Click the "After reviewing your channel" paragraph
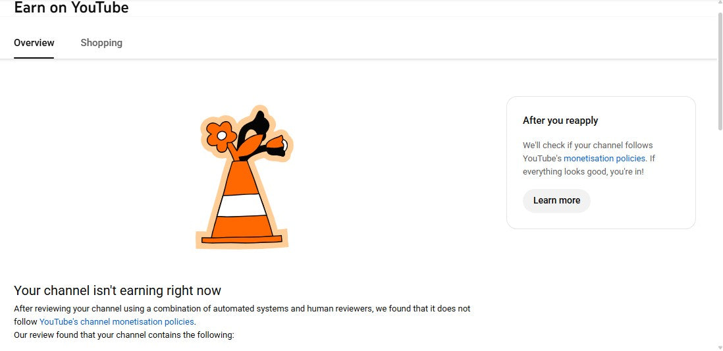 click(242, 309)
